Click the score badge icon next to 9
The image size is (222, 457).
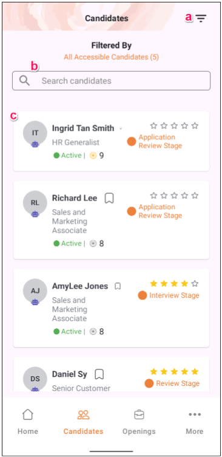click(x=93, y=156)
